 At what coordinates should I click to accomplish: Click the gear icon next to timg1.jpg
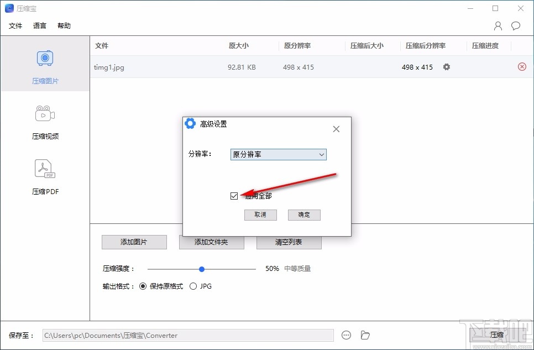pos(446,66)
